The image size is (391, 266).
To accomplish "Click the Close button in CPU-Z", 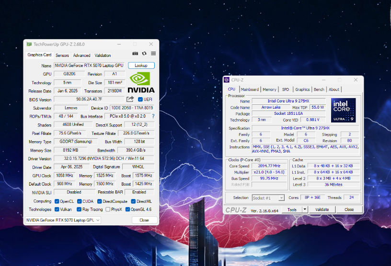I will [x=349, y=210].
